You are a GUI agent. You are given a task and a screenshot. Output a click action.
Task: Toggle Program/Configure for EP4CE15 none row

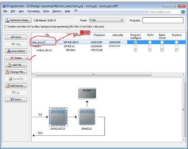(x=135, y=46)
